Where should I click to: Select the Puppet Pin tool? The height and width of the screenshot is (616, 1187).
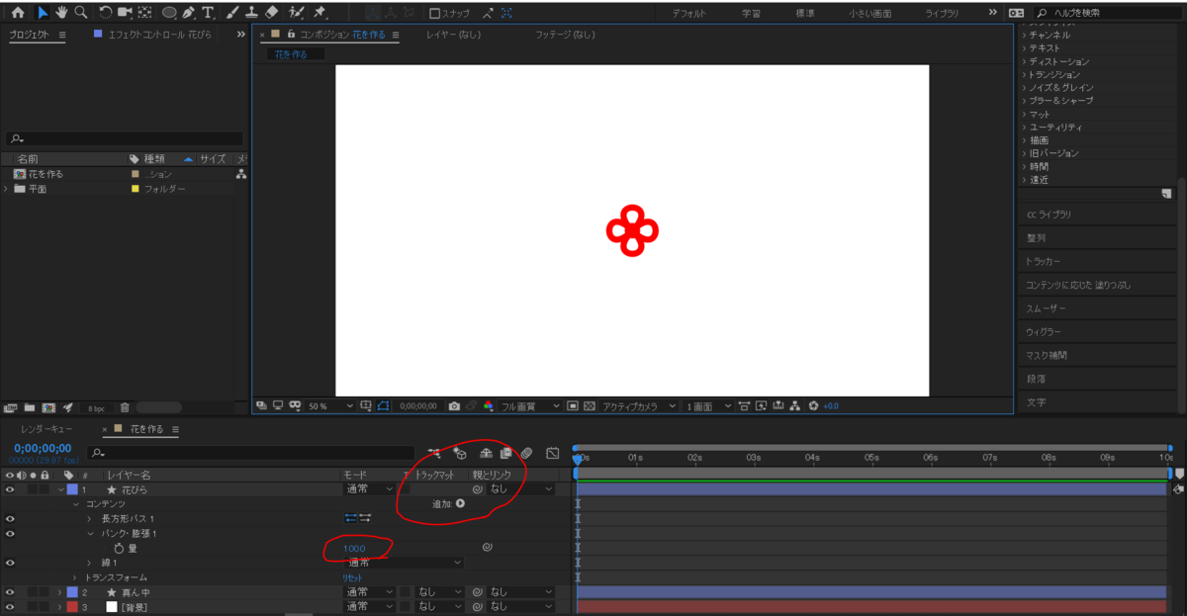320,13
